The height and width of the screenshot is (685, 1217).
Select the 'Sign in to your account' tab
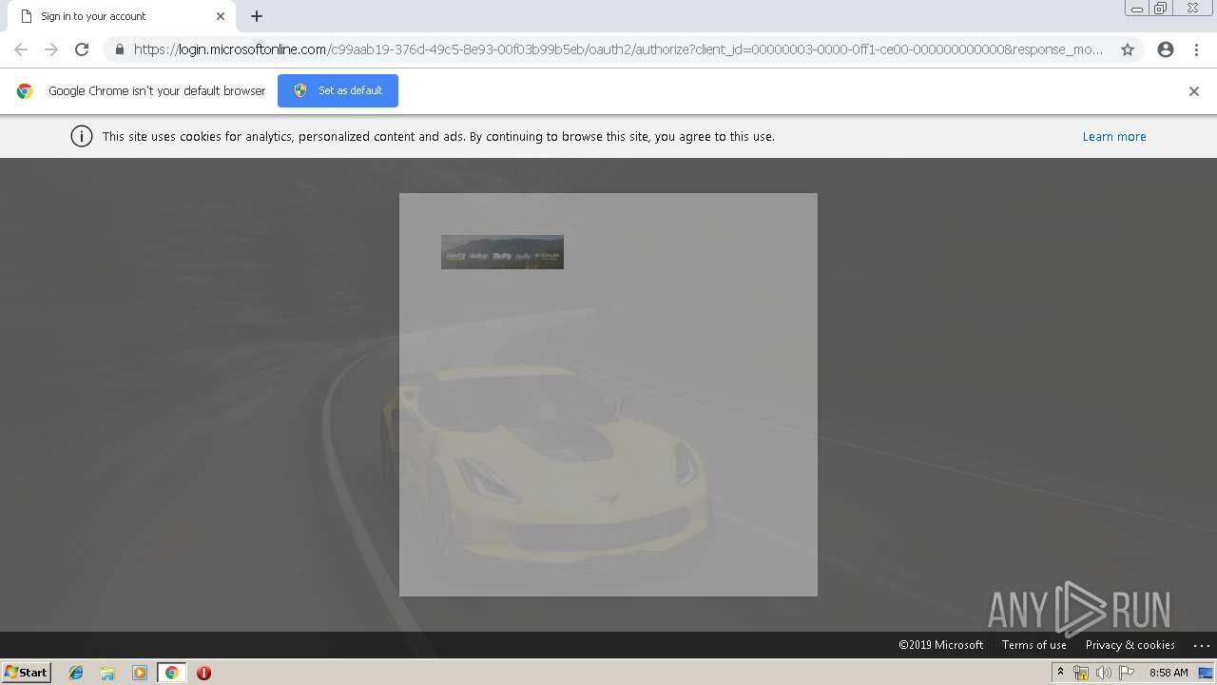(x=122, y=16)
